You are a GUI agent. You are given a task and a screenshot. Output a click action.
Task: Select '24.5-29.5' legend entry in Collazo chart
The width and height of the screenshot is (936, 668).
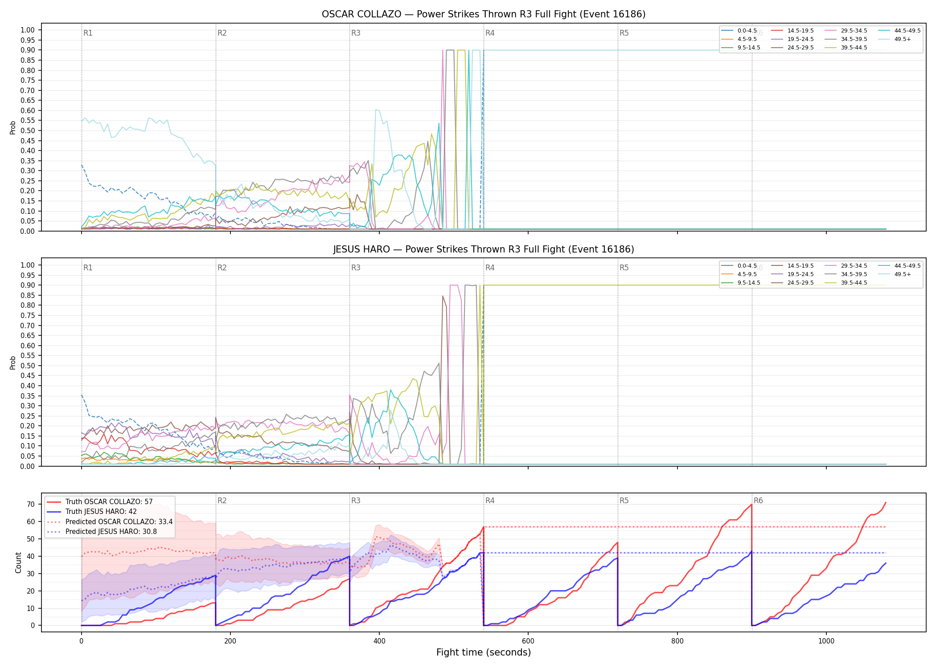pos(792,48)
